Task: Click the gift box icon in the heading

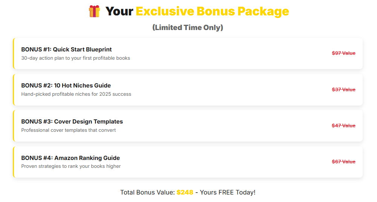Action: click(94, 11)
